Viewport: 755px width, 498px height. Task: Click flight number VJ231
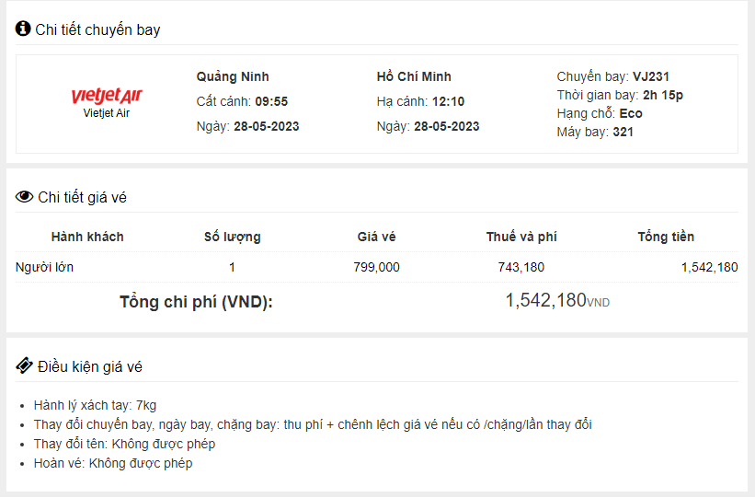pyautogui.click(x=651, y=76)
